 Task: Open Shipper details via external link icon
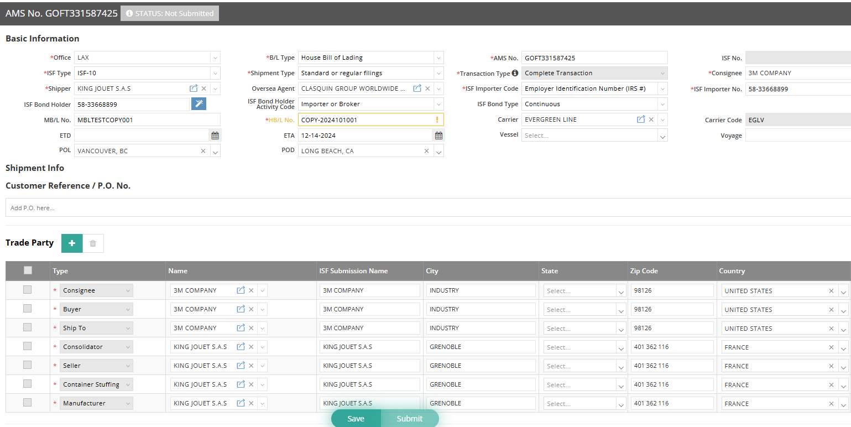194,88
